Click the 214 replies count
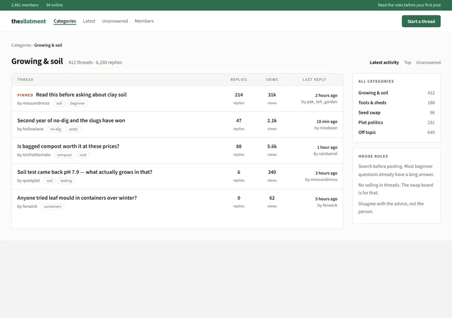Screen dimensions: 452x318 click(238, 95)
